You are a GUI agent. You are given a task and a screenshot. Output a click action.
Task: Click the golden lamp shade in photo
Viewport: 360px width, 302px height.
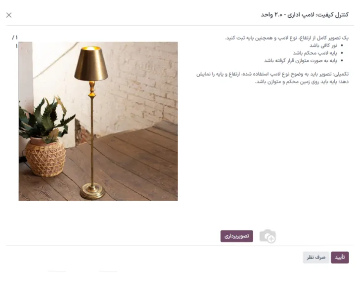[x=91, y=64]
